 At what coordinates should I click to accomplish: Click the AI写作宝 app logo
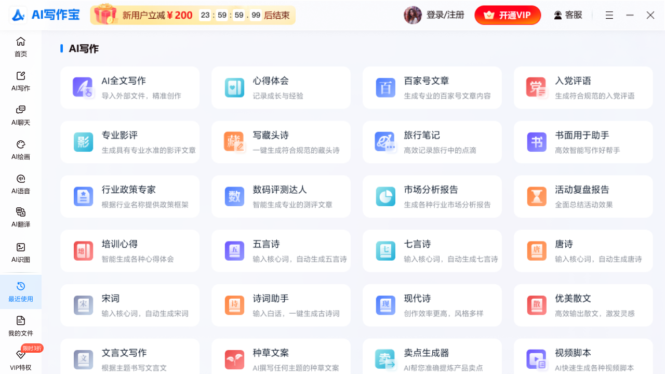click(x=44, y=15)
